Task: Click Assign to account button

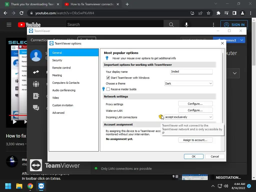Action: tap(195, 140)
